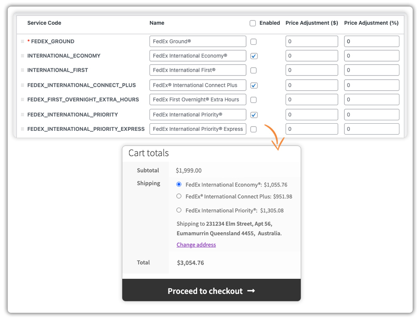The height and width of the screenshot is (319, 420).
Task: Enable FedEx International First checkbox
Action: pos(253,70)
